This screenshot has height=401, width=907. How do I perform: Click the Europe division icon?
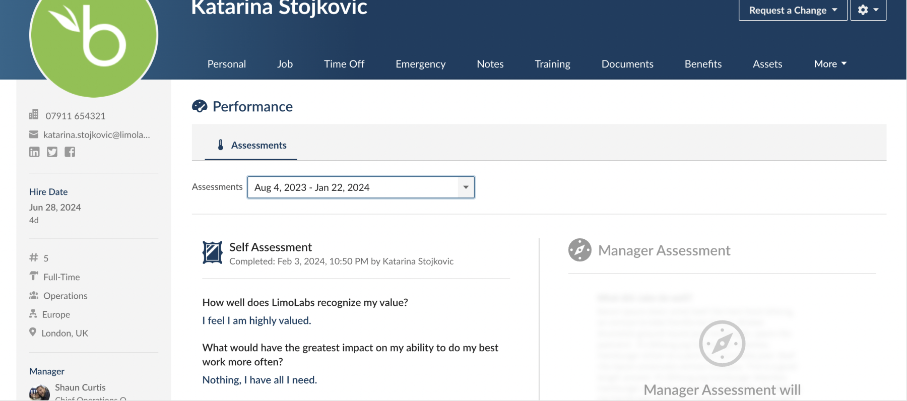click(33, 314)
